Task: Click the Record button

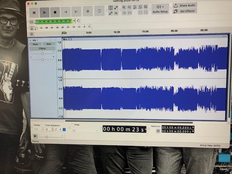Action: point(88,12)
